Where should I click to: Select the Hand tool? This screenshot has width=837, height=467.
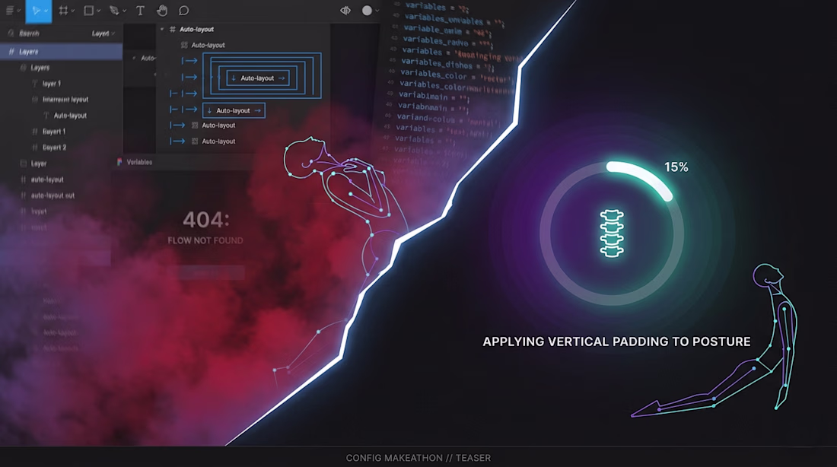(162, 10)
